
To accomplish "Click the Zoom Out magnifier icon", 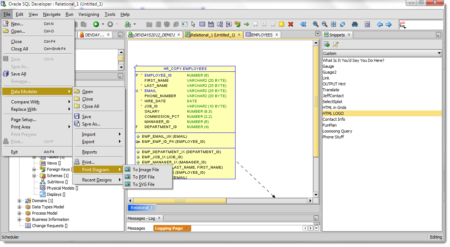I will point(324,24).
